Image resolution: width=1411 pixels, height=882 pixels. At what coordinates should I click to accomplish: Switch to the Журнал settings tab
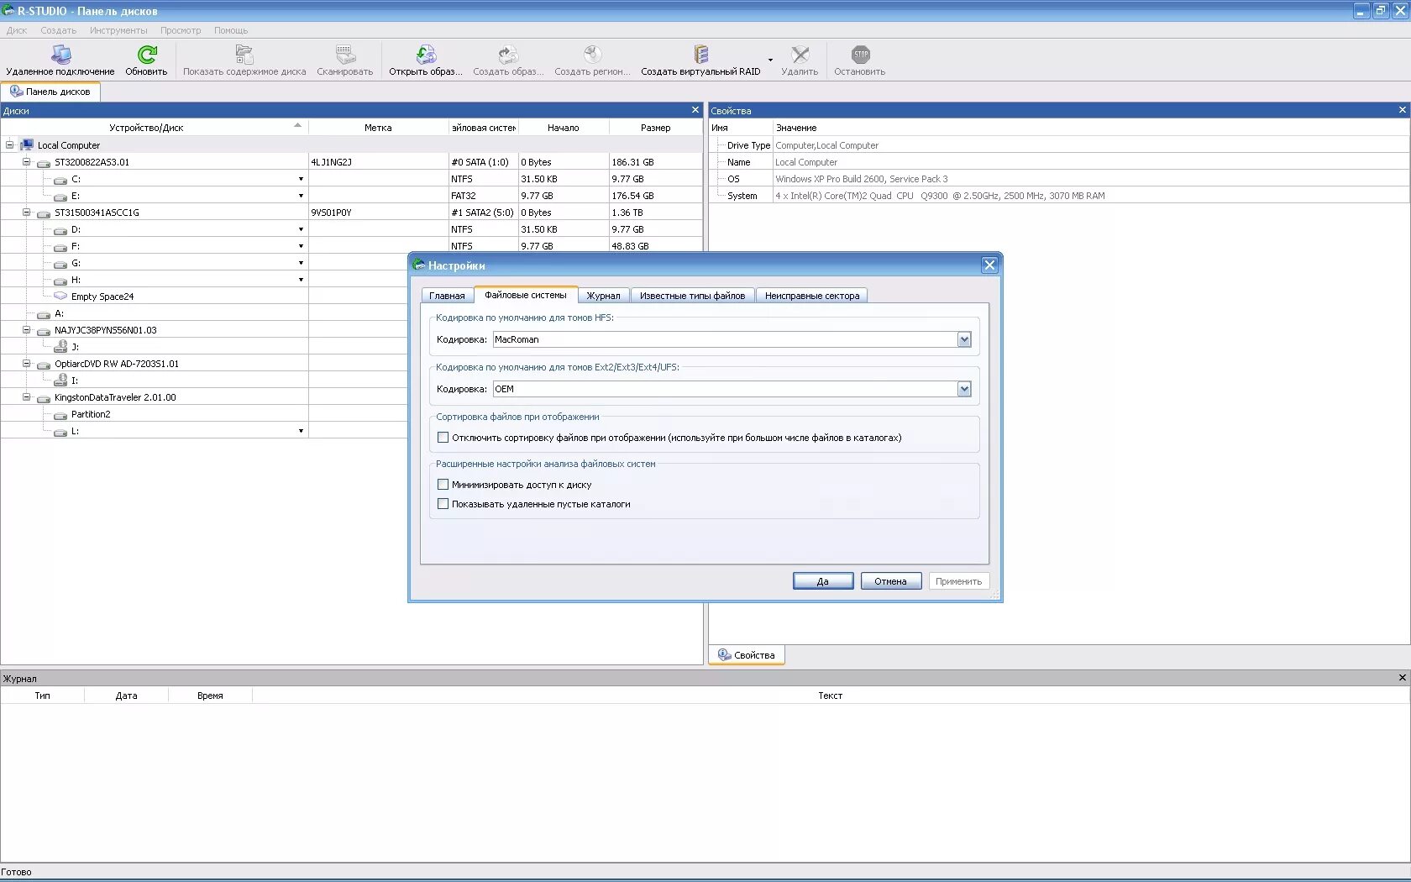pyautogui.click(x=603, y=296)
